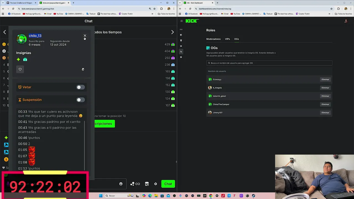Viewport: 354px width, 199px height.
Task: Remove ElJessyy from OGs
Action: pyautogui.click(x=325, y=79)
